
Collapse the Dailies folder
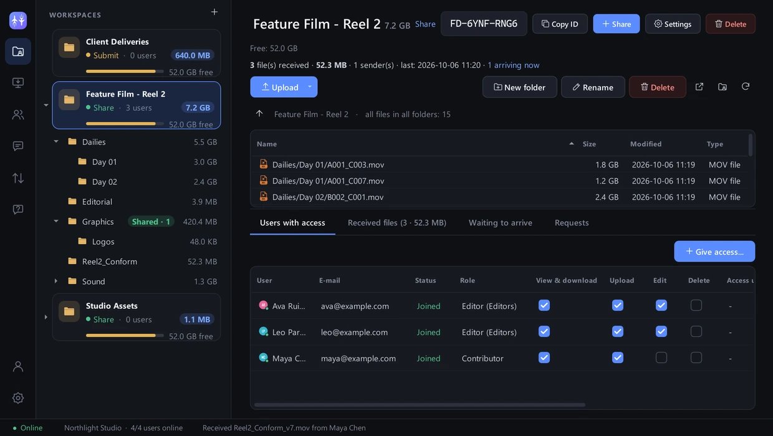(x=56, y=141)
